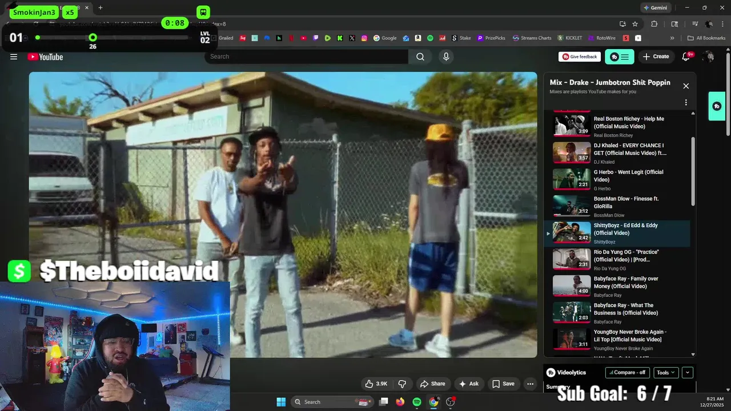Screen dimensions: 731x411
Task: Play YoungBoy Never Broke Again - Lil Top
Action: pyautogui.click(x=617, y=339)
